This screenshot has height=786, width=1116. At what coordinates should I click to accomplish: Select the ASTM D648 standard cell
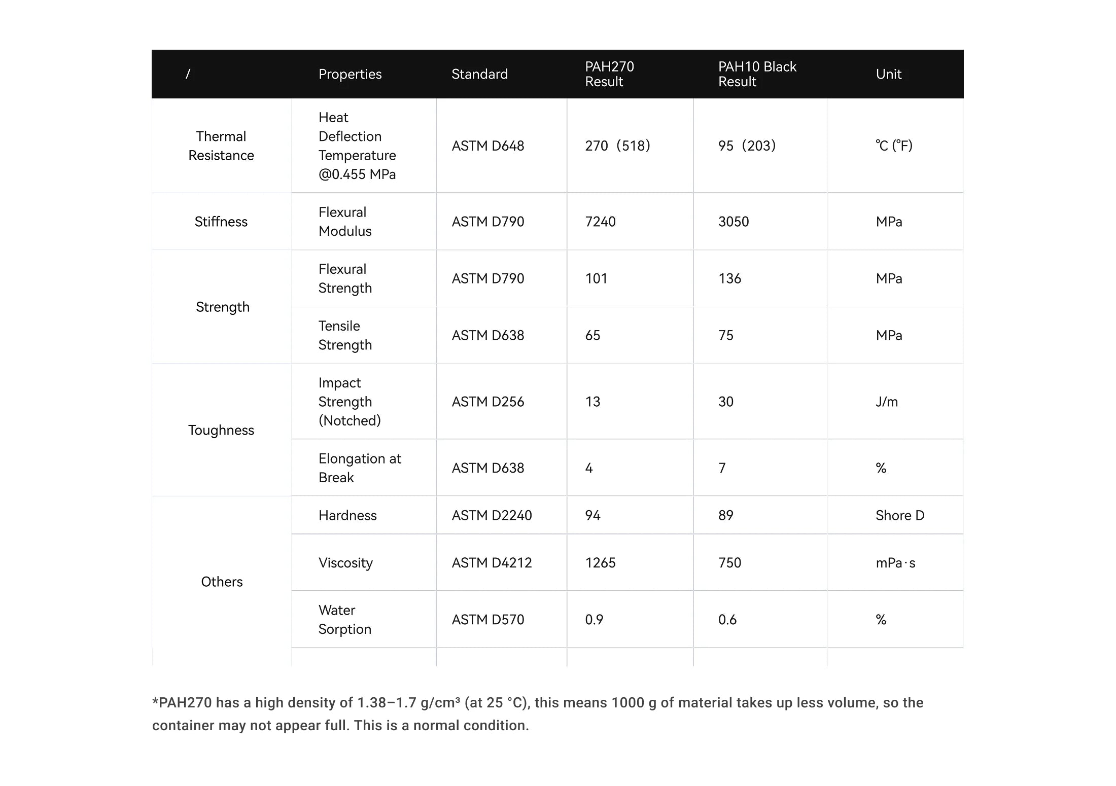coord(488,146)
